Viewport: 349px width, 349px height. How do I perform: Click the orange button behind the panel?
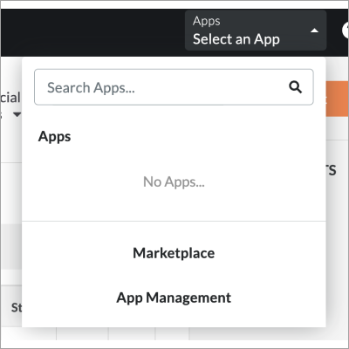[x=337, y=99]
